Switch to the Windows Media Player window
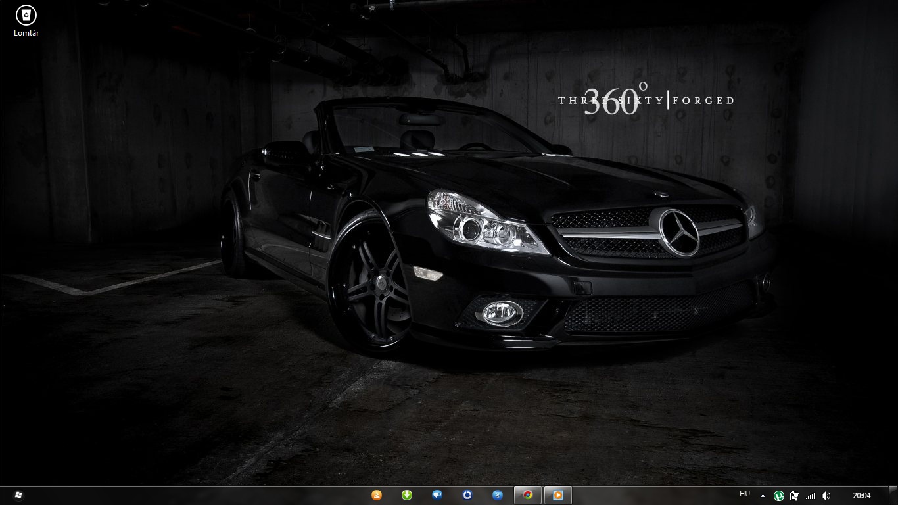The image size is (898, 505). [558, 495]
